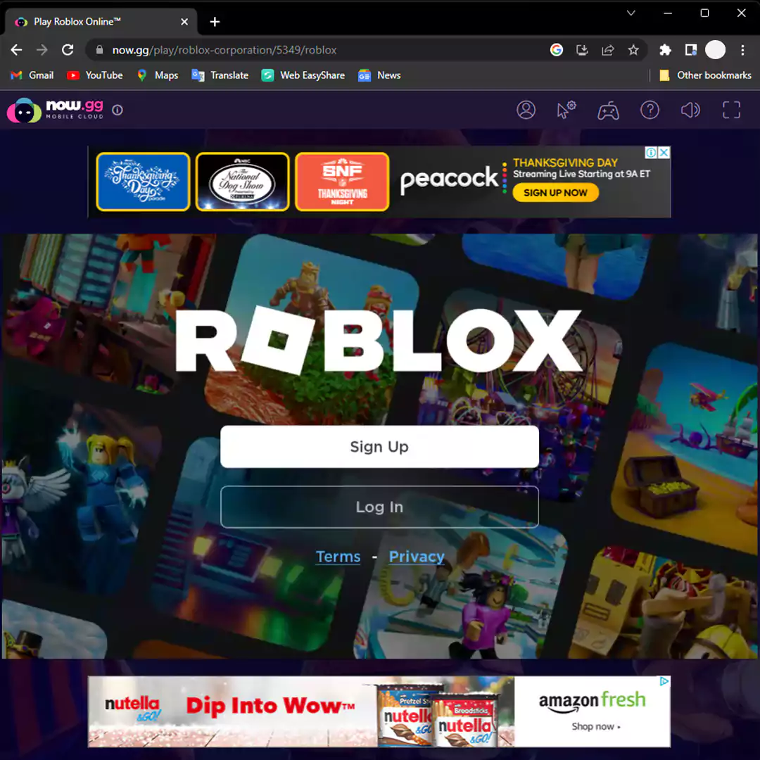Open the News bookmark

pyautogui.click(x=379, y=75)
